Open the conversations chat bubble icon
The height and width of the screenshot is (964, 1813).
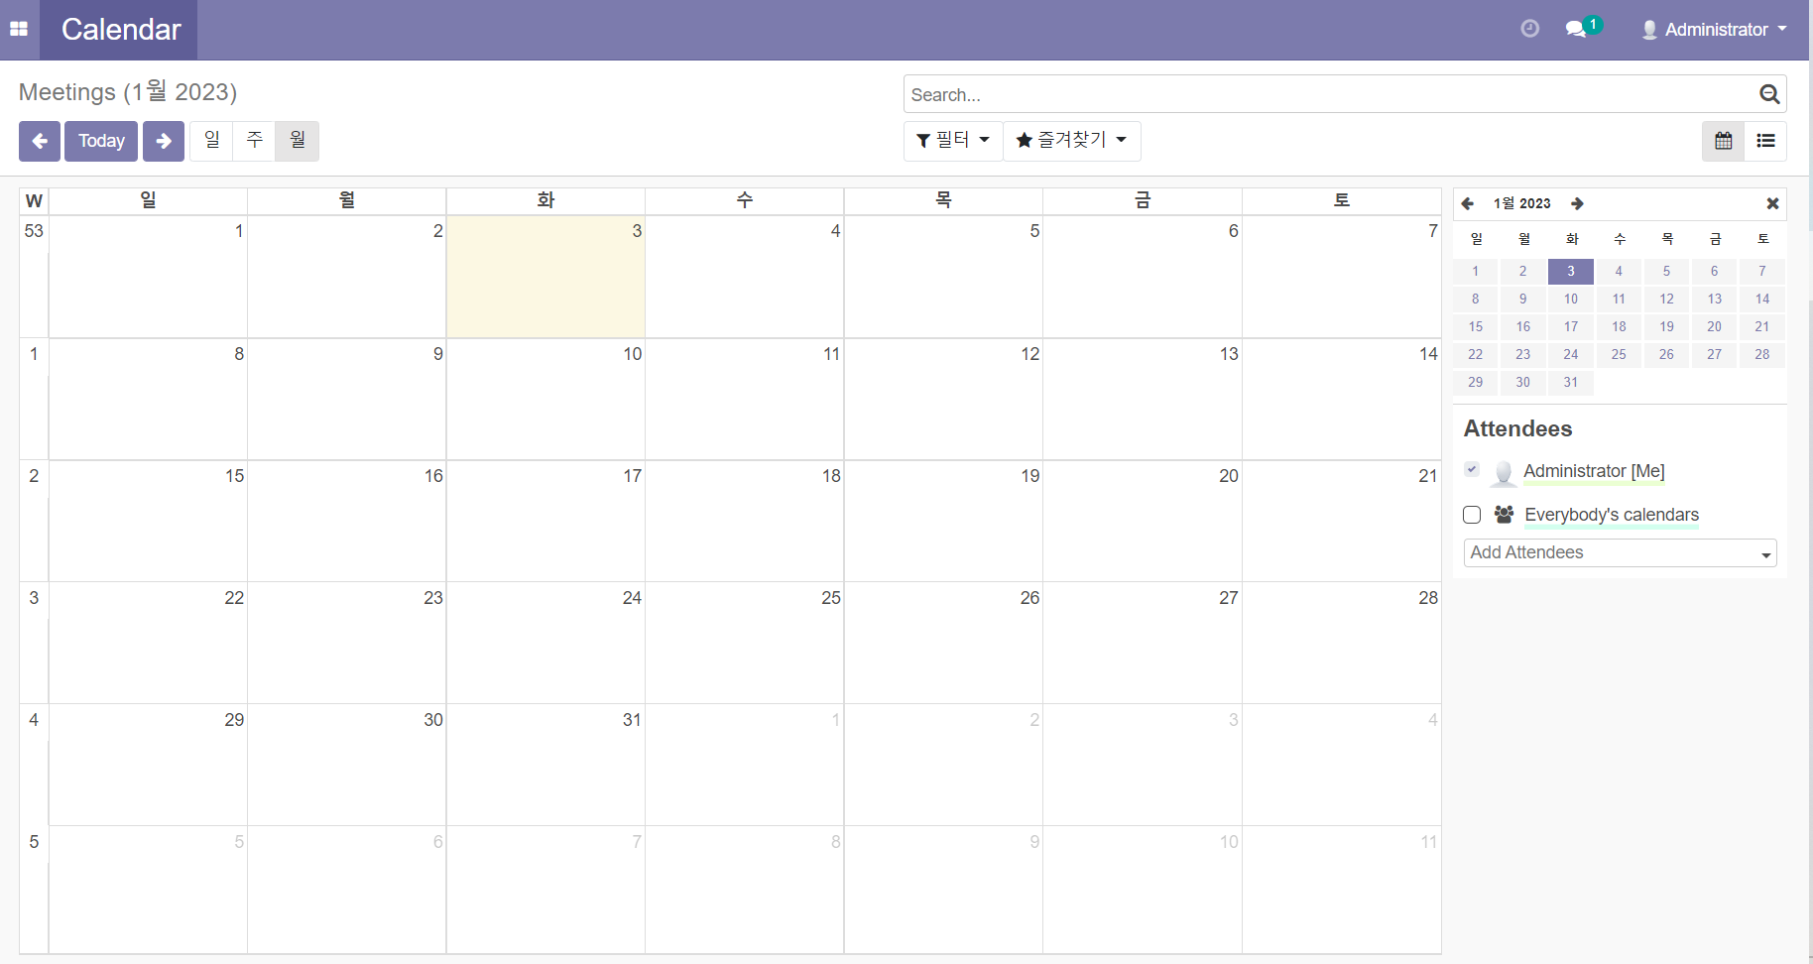(1576, 29)
